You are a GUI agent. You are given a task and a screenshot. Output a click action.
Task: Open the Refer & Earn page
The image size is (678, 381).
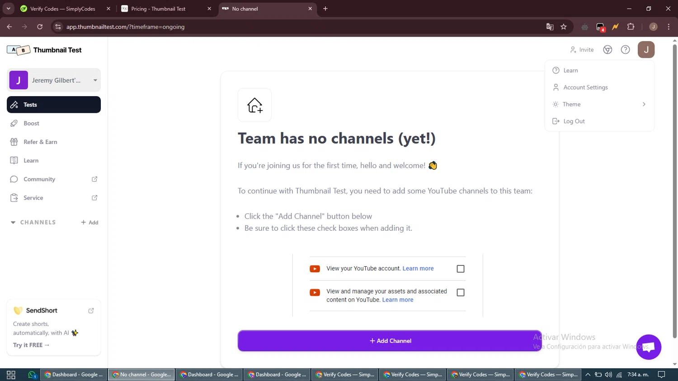pos(54,142)
